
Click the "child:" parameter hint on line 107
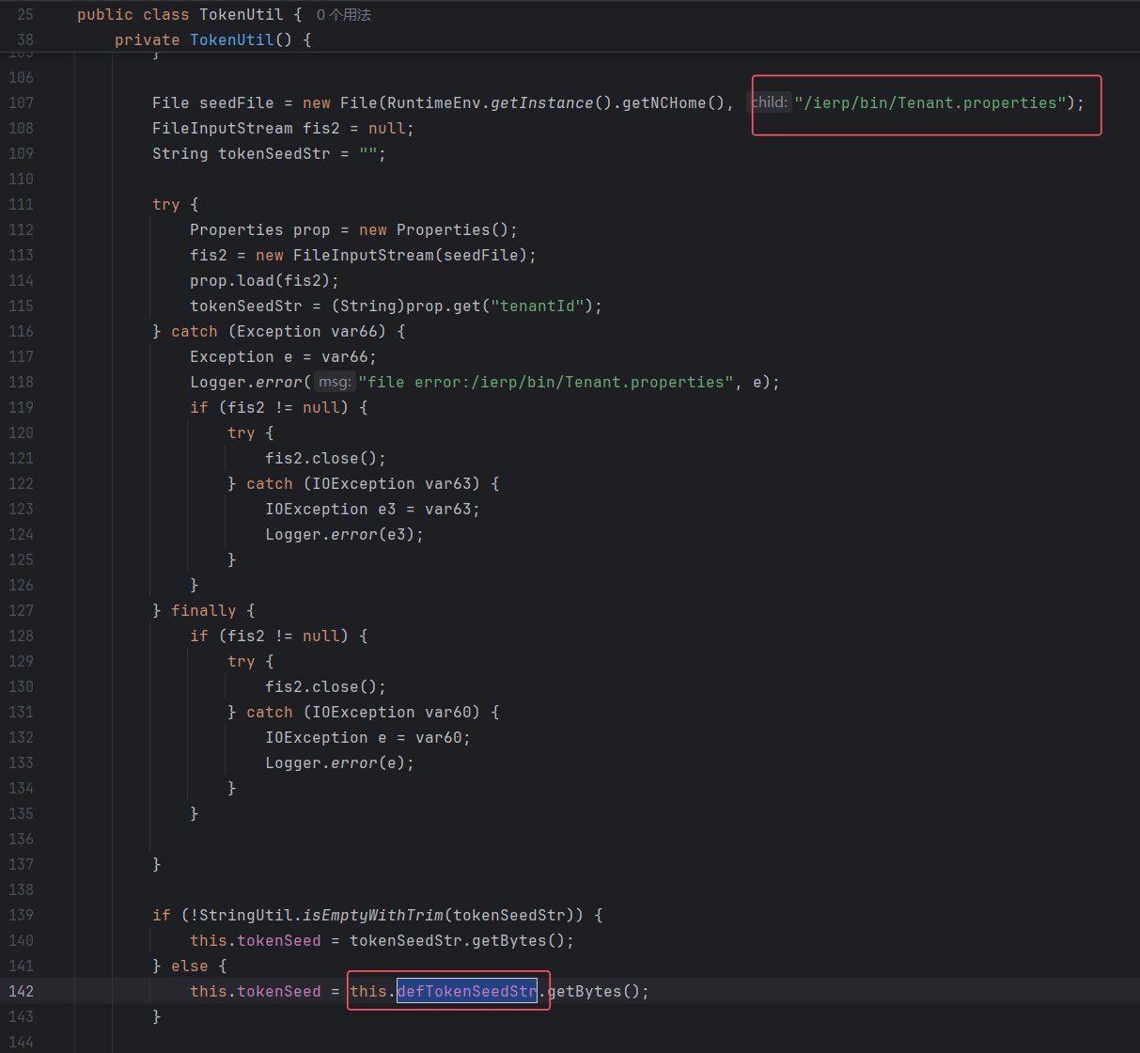pos(770,102)
